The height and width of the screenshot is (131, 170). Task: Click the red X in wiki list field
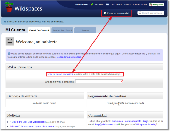point(122,81)
